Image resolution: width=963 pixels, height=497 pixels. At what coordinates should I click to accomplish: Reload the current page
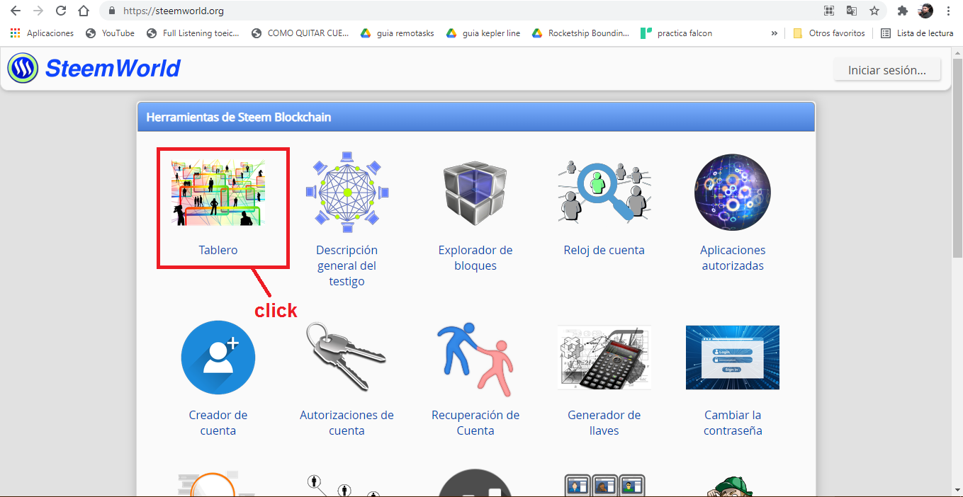tap(61, 11)
